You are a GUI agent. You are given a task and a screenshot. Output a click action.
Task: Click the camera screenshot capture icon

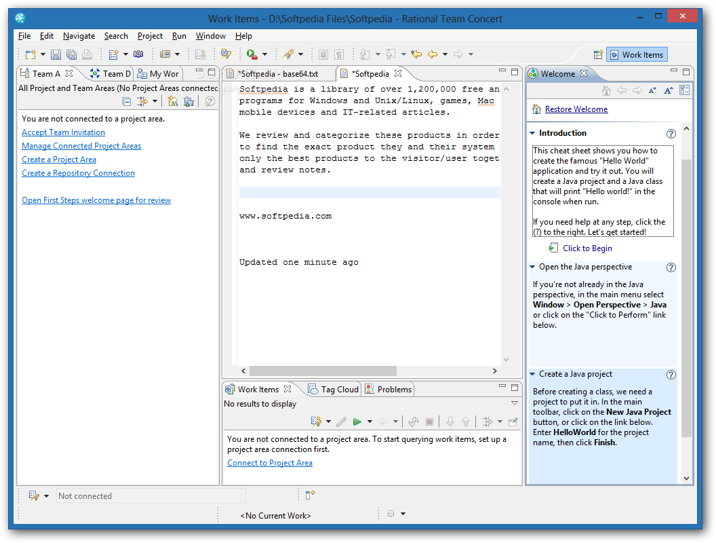[x=138, y=54]
